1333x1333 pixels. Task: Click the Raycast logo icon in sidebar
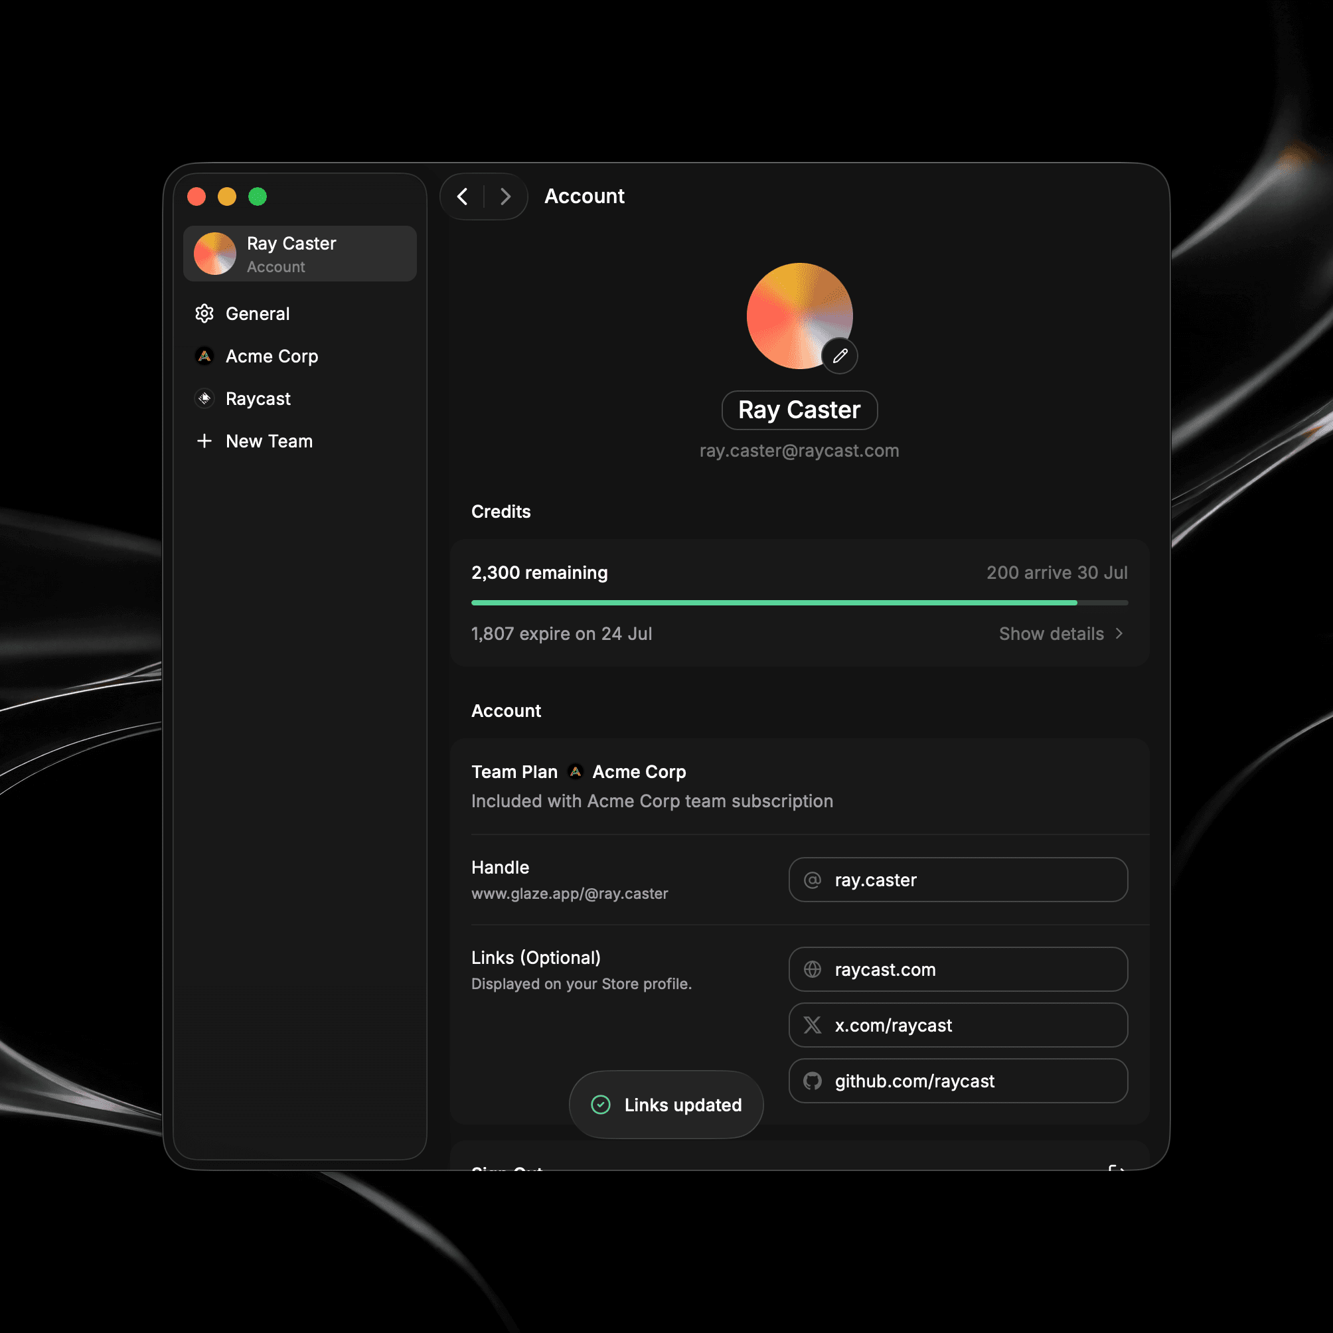204,399
